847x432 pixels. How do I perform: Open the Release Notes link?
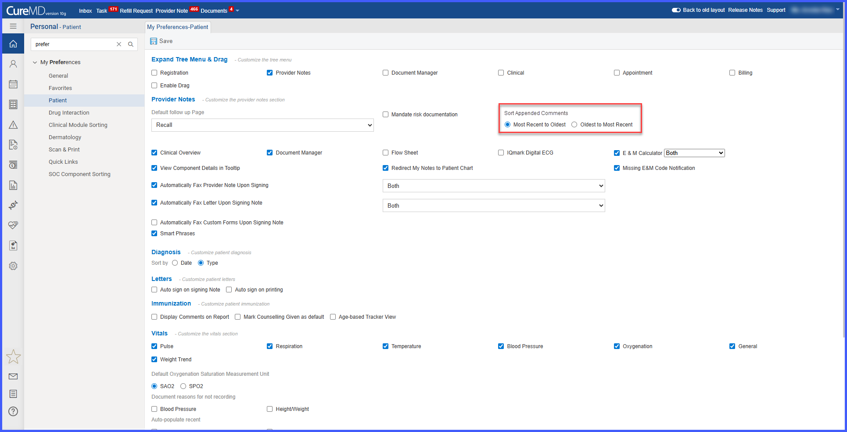coord(745,10)
